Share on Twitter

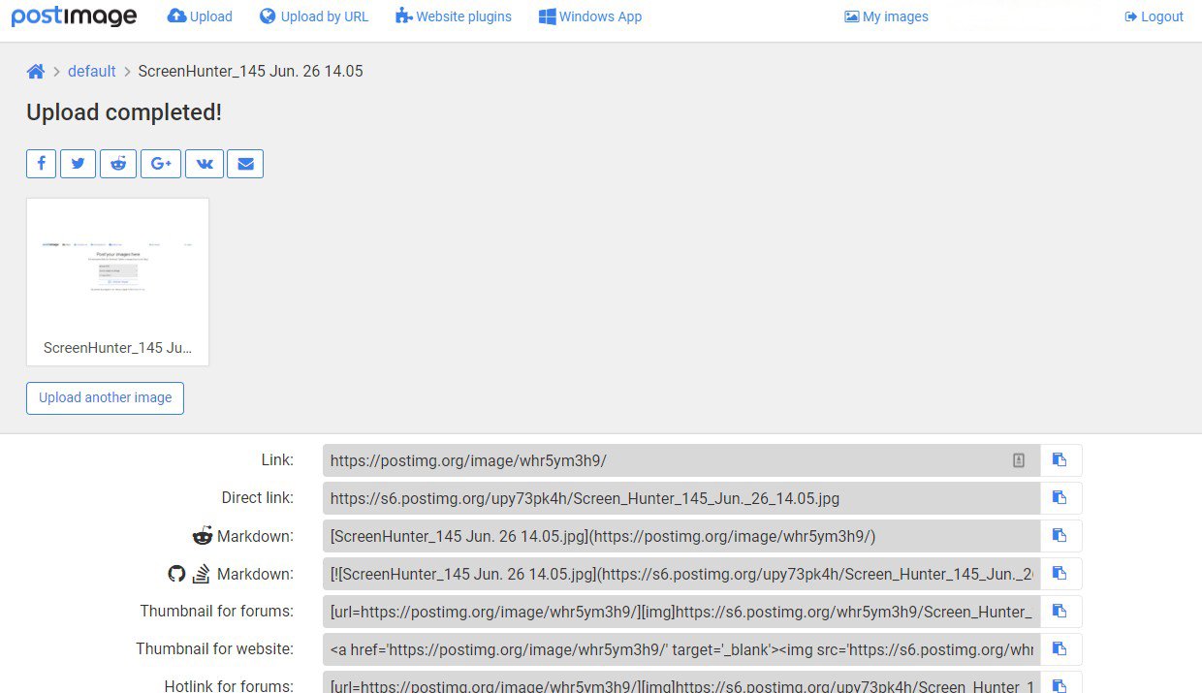point(78,164)
